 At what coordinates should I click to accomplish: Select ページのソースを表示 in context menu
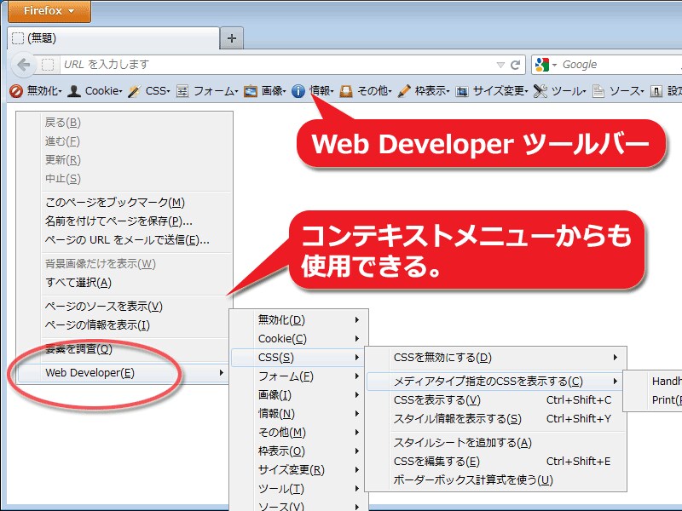[x=102, y=306]
